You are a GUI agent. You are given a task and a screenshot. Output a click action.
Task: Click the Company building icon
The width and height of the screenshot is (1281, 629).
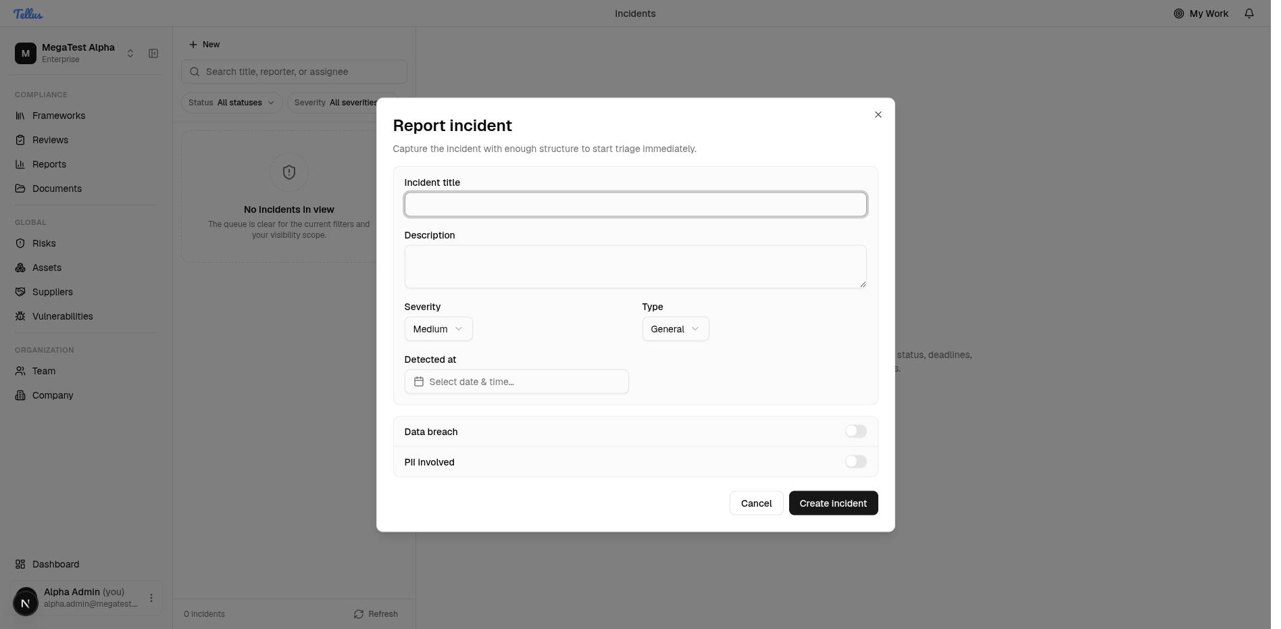pos(20,395)
